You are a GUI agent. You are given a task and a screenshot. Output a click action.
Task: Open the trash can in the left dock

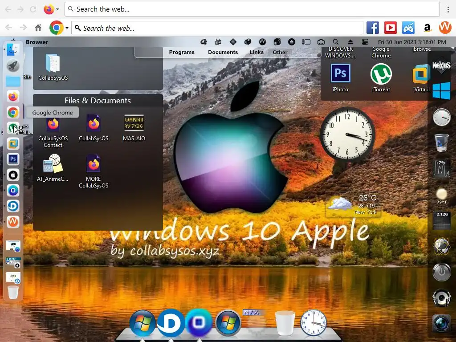point(13,292)
